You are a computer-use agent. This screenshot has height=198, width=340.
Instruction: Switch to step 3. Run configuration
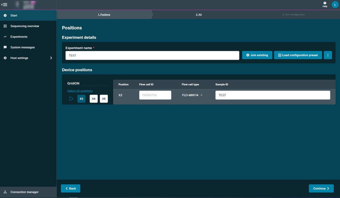click(x=293, y=15)
